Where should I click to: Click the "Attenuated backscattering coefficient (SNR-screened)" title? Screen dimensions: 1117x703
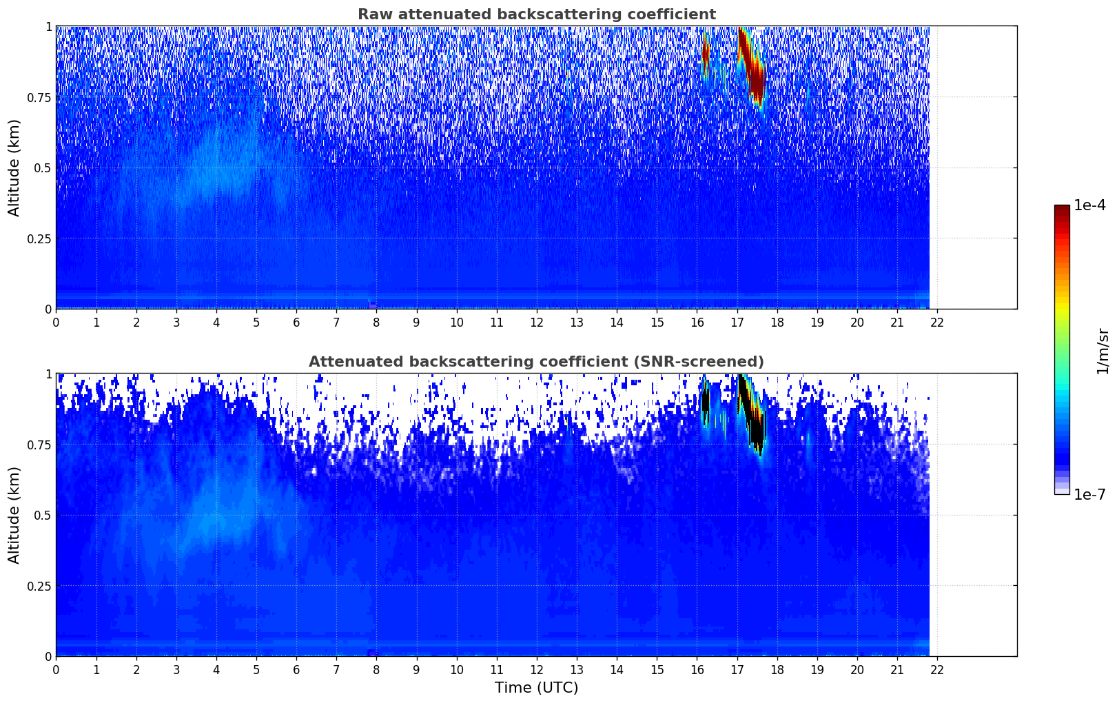tap(536, 362)
